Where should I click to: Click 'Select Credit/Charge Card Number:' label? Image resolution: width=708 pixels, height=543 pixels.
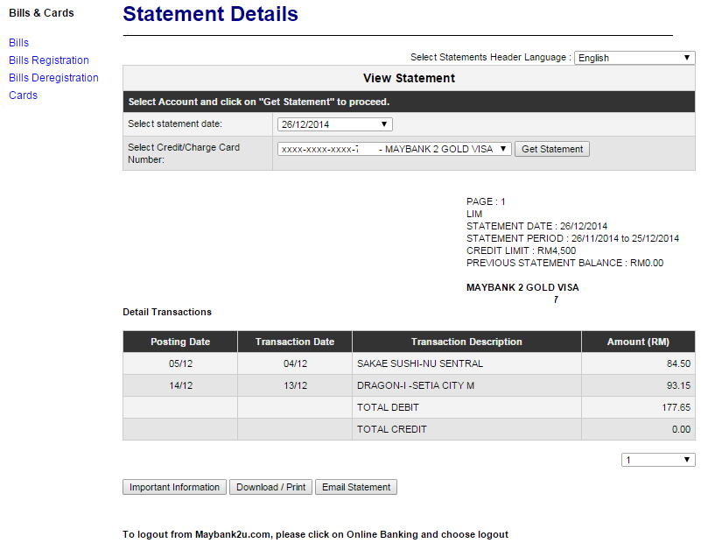(184, 153)
